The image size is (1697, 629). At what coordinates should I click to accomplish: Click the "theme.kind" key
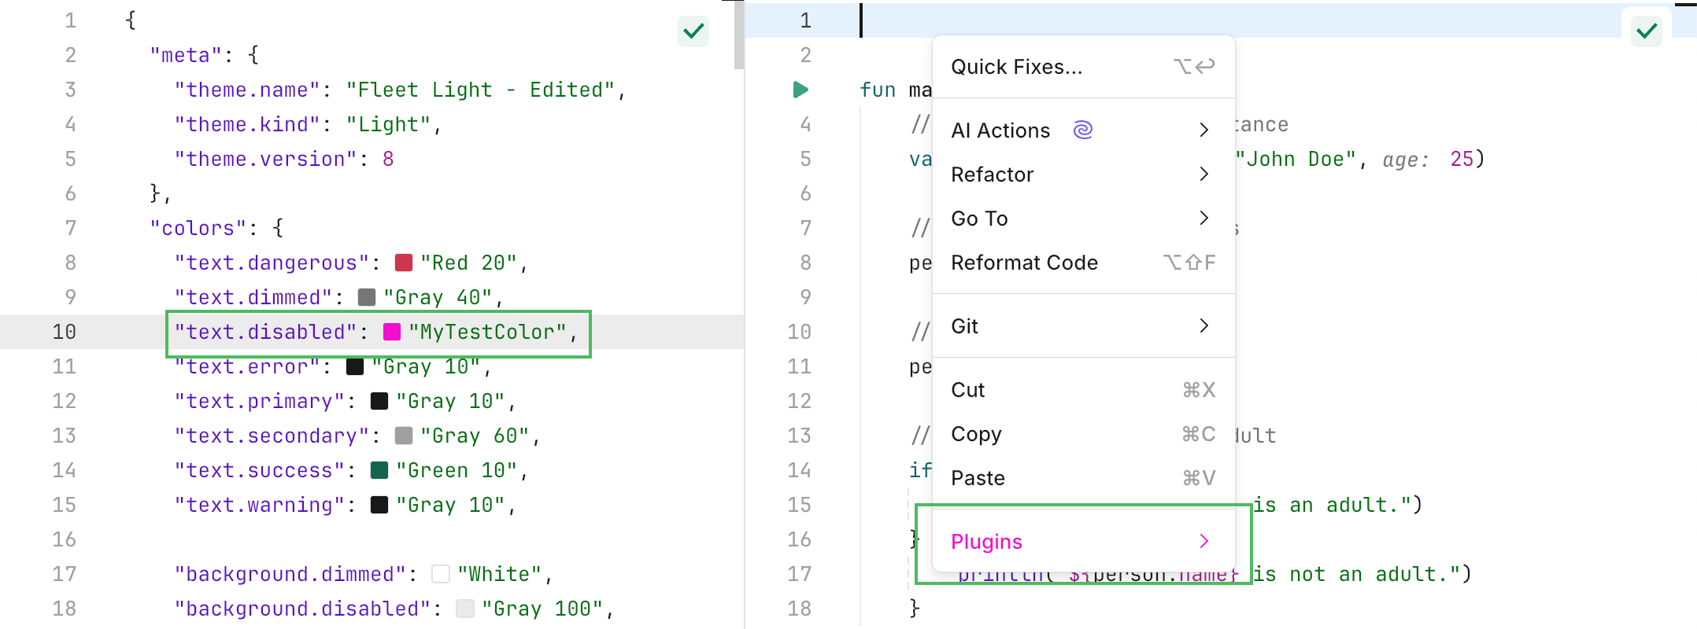pyautogui.click(x=247, y=124)
